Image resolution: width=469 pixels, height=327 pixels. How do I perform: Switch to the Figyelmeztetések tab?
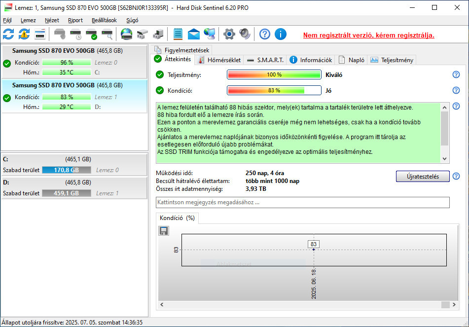pyautogui.click(x=181, y=50)
